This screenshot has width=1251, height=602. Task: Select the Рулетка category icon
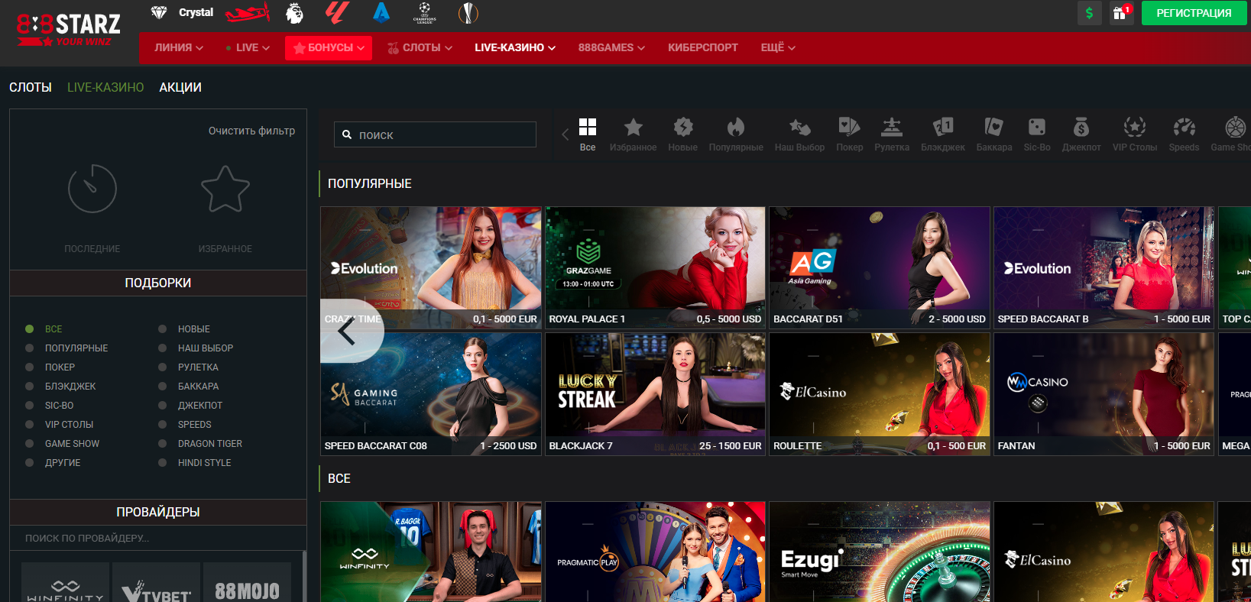(x=892, y=127)
